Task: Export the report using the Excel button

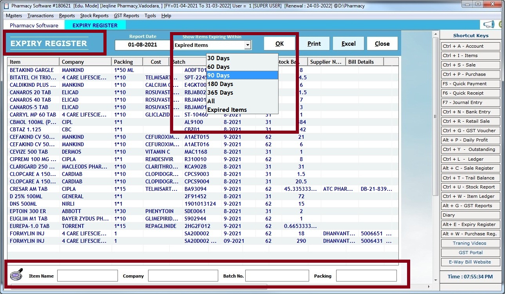Action: click(x=348, y=43)
